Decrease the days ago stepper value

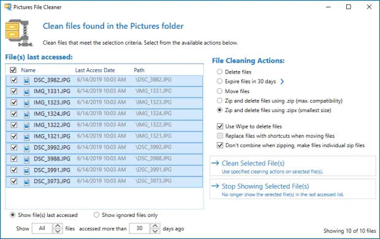[x=155, y=231]
